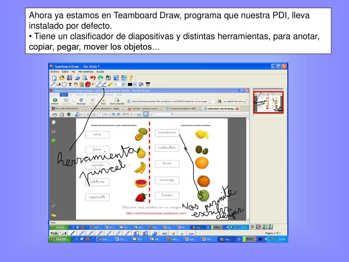349x262 pixels.
Task: Create a new Teamboard Draw document
Action: [54, 78]
